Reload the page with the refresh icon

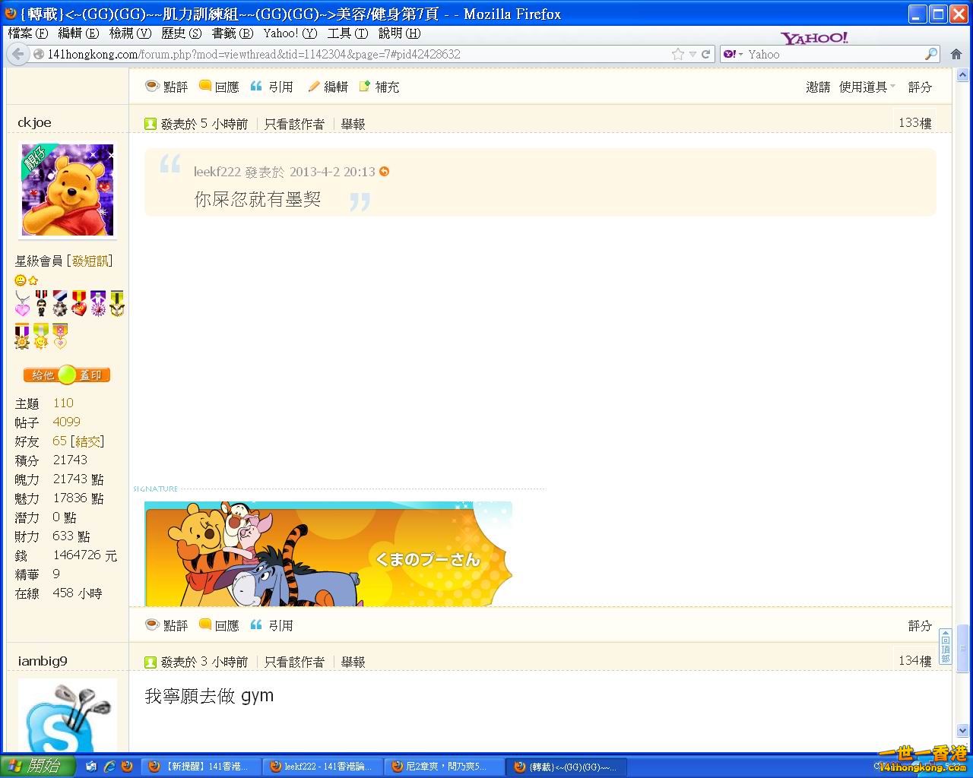tap(705, 54)
